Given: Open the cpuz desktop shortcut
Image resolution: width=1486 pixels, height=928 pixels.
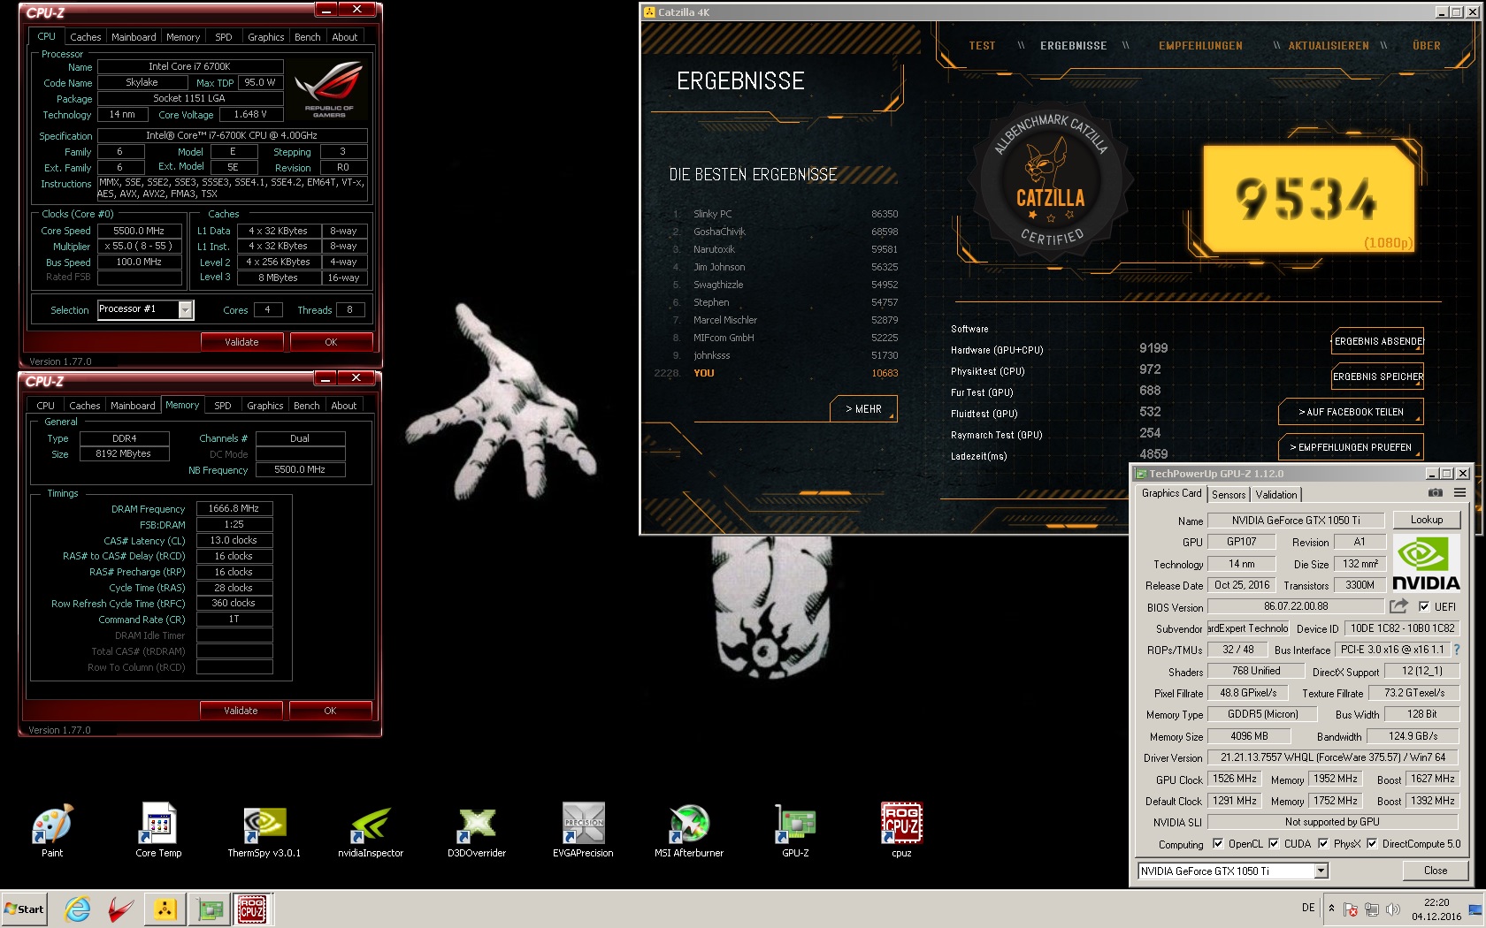Looking at the screenshot, I should 901,830.
